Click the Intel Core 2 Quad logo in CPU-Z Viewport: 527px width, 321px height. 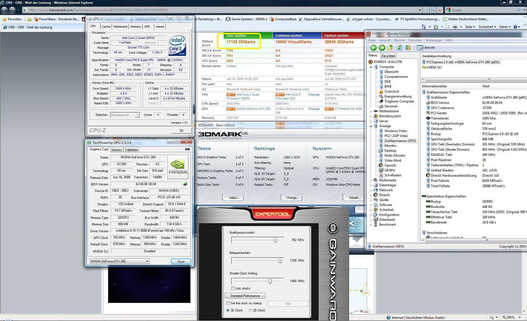177,45
